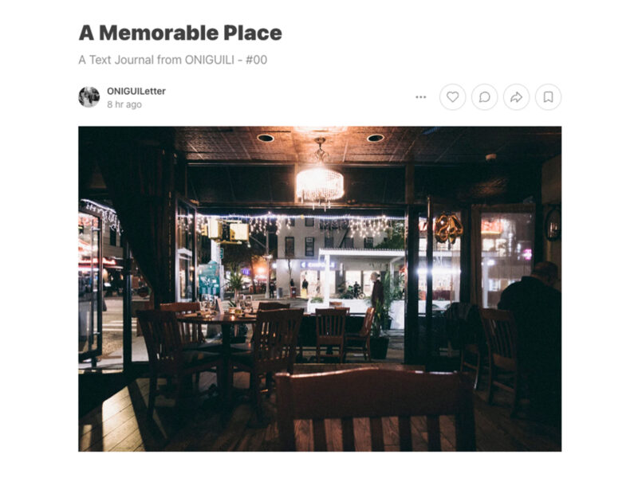Click the "A Memorable Place" title
This screenshot has height=478, width=638.
180,33
